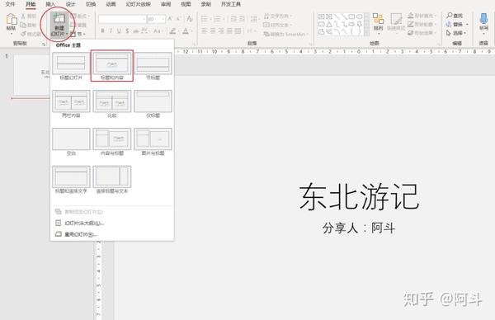495x320 pixels.
Task: Click the clear all formatting icon
Action: (x=190, y=19)
